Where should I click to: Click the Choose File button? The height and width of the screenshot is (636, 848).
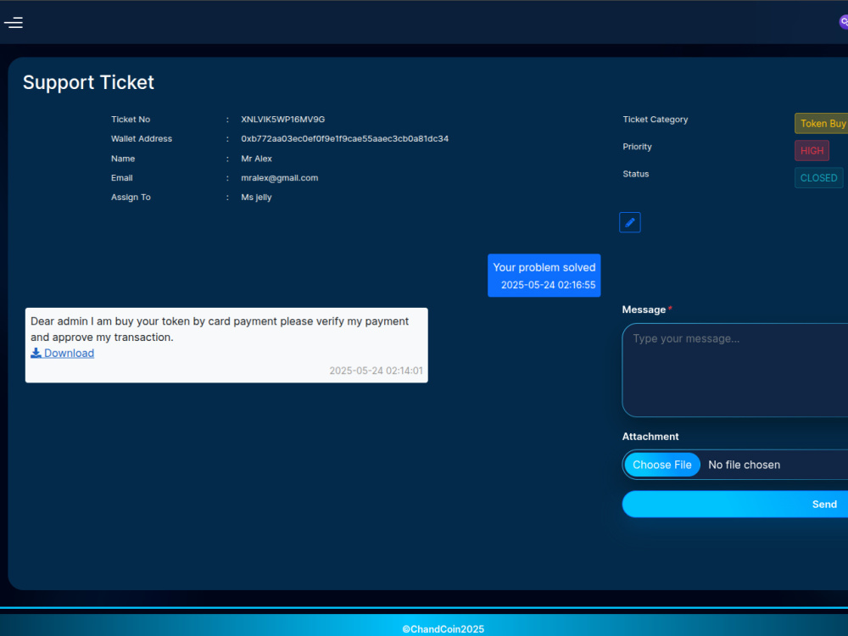662,465
